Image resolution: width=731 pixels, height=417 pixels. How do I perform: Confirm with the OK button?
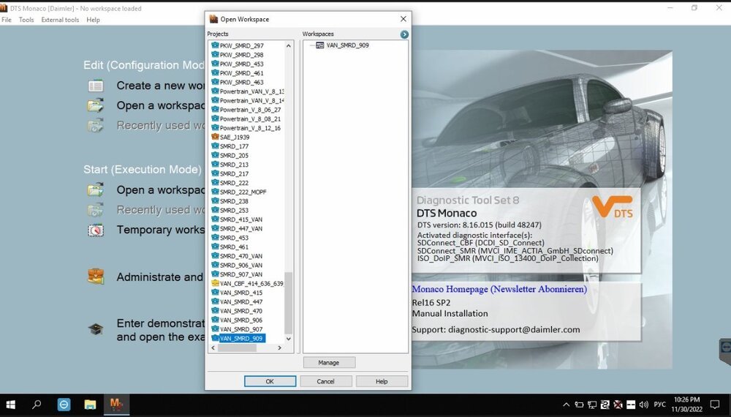tap(270, 381)
